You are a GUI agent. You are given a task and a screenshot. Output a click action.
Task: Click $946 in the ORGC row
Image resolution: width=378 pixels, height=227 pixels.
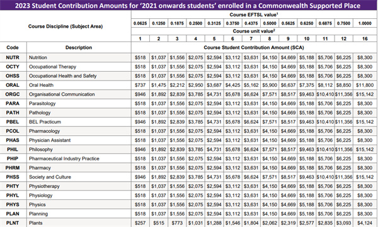tap(140, 94)
